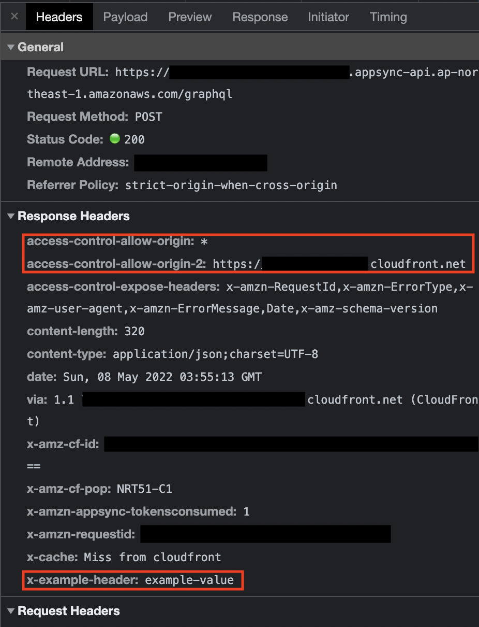Select the Referrer Policy value
The width and height of the screenshot is (479, 627).
pos(231,185)
